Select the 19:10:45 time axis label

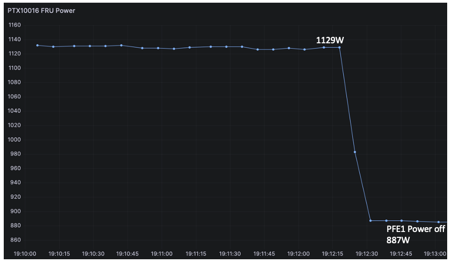128,254
